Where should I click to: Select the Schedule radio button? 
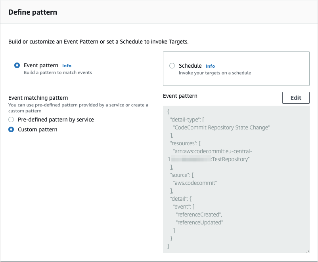[172, 66]
